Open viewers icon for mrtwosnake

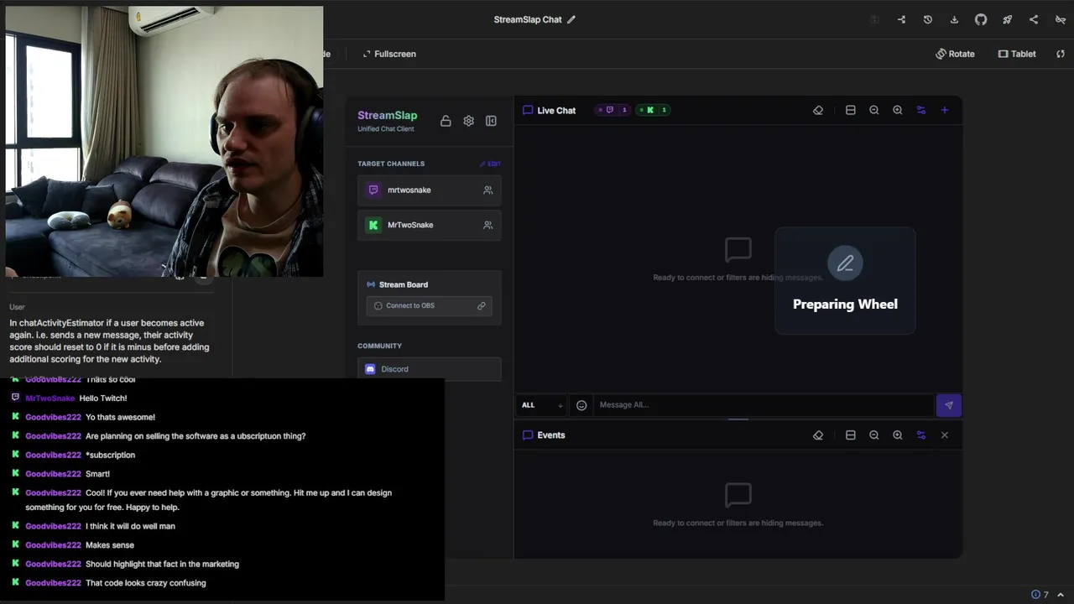[x=487, y=190]
